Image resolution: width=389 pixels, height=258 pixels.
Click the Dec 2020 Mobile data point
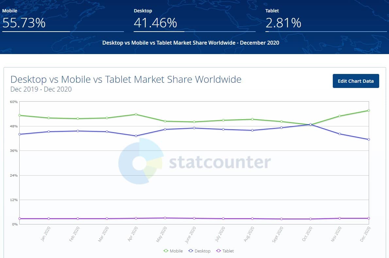(x=369, y=110)
